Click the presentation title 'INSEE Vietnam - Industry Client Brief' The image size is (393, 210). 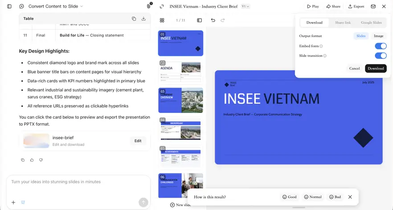tap(203, 7)
